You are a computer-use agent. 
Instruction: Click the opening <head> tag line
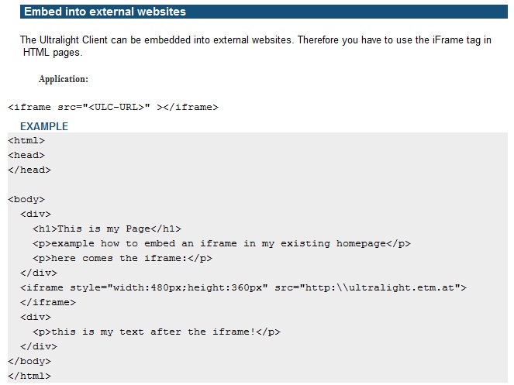pyautogui.click(x=26, y=155)
